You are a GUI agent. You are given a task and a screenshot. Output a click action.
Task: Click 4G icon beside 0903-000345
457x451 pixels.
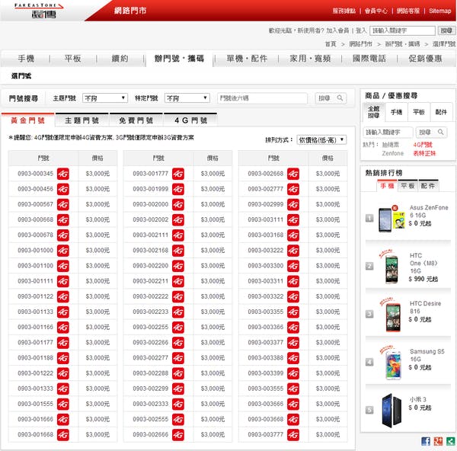click(x=63, y=174)
